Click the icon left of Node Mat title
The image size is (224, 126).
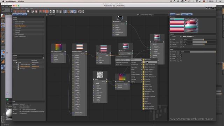[x=47, y=15]
